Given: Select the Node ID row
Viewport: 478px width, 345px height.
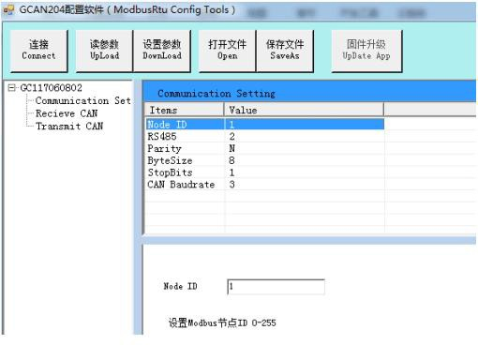Looking at the screenshot, I should click(x=265, y=125).
